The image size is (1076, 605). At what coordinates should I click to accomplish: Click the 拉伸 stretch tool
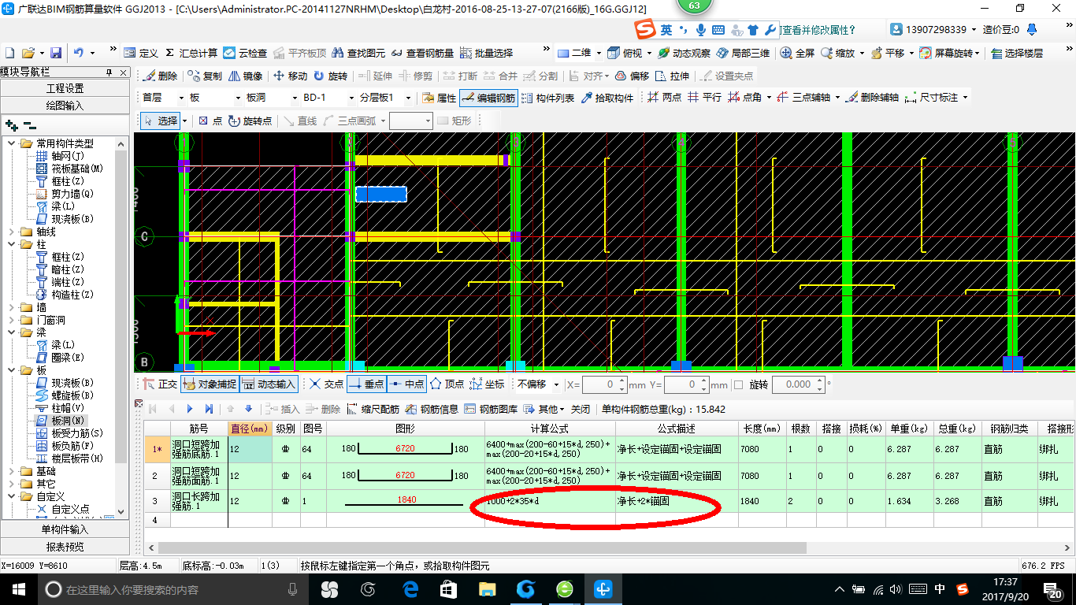click(x=673, y=76)
